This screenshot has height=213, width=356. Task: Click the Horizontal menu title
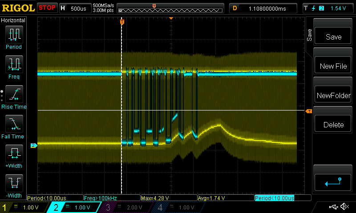point(13,20)
